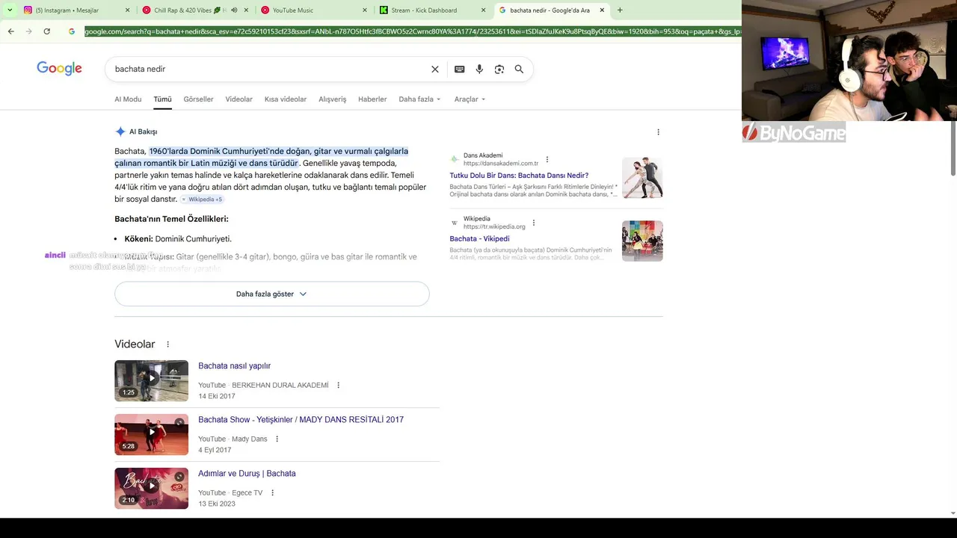Open Bachata Show - Yetişkinler link

[x=301, y=420]
